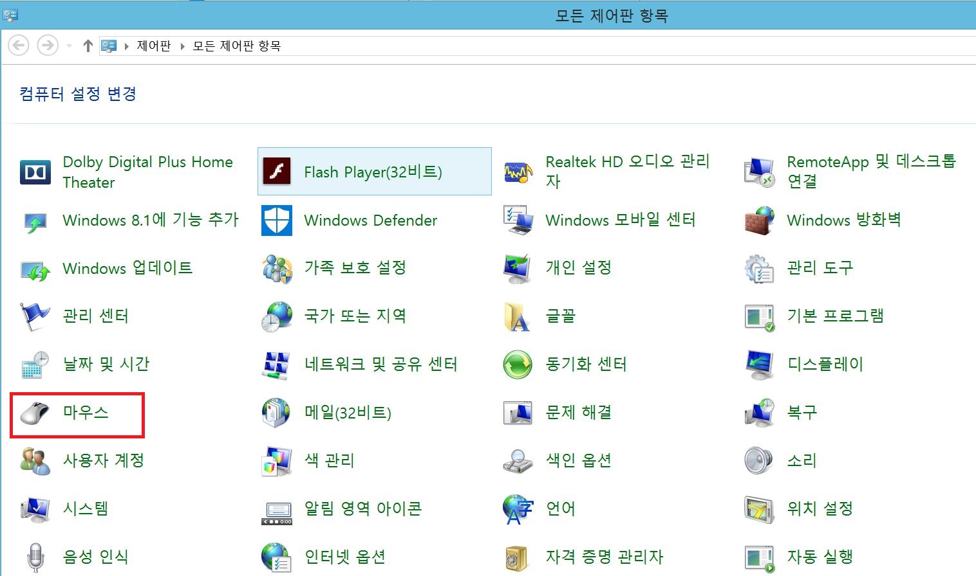This screenshot has width=976, height=576.
Task: Go back with the Back arrow button
Action: tap(19, 46)
